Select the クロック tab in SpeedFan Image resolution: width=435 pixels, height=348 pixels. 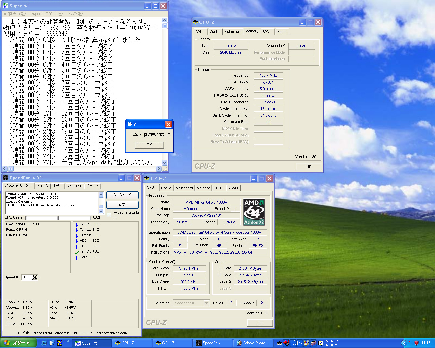click(x=42, y=186)
